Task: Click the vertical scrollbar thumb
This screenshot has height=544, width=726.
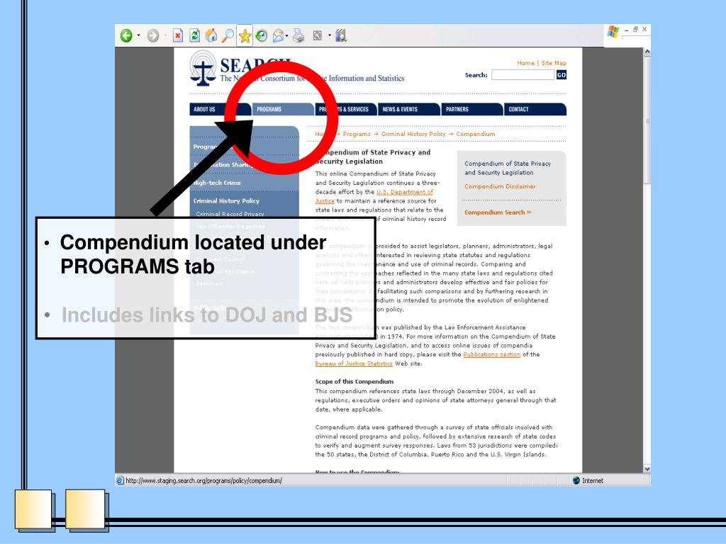Action: point(647,120)
